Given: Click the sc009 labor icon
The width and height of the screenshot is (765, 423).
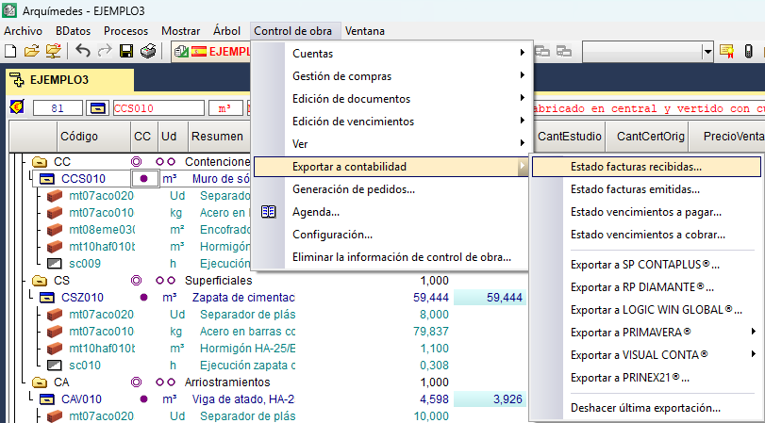Looking at the screenshot, I should (x=54, y=264).
